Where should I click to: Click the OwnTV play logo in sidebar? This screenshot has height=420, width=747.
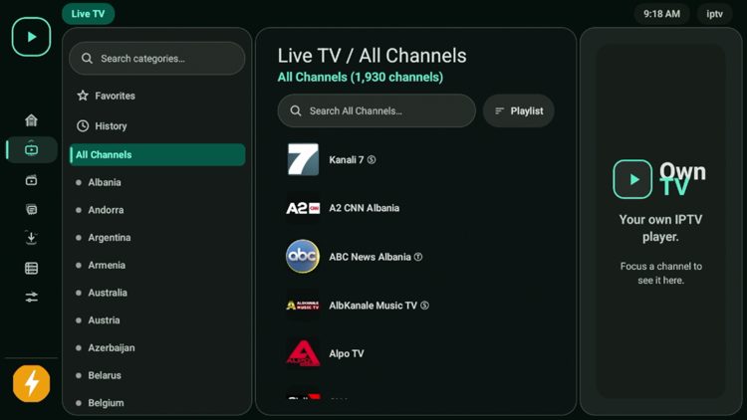pos(32,37)
